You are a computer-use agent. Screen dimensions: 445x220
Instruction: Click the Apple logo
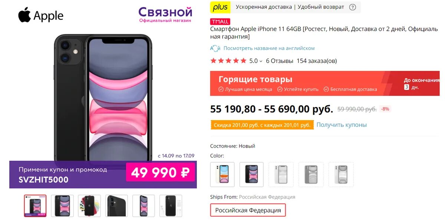41,16
